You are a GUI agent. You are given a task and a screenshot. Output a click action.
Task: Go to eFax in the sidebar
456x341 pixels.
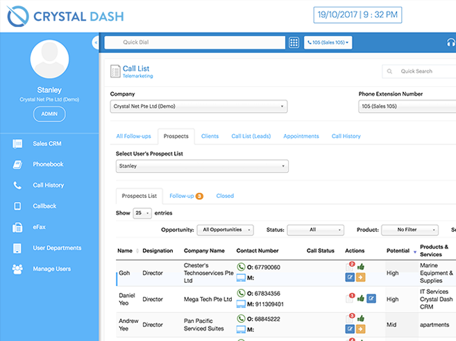(40, 227)
